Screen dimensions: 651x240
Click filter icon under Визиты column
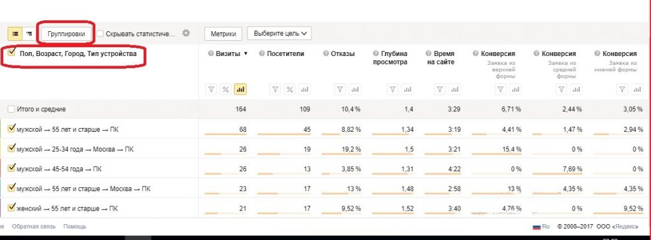click(211, 89)
